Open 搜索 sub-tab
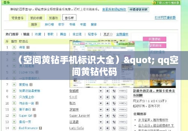Image resolution: width=188 pixels, height=131 pixels. [x=94, y=24]
